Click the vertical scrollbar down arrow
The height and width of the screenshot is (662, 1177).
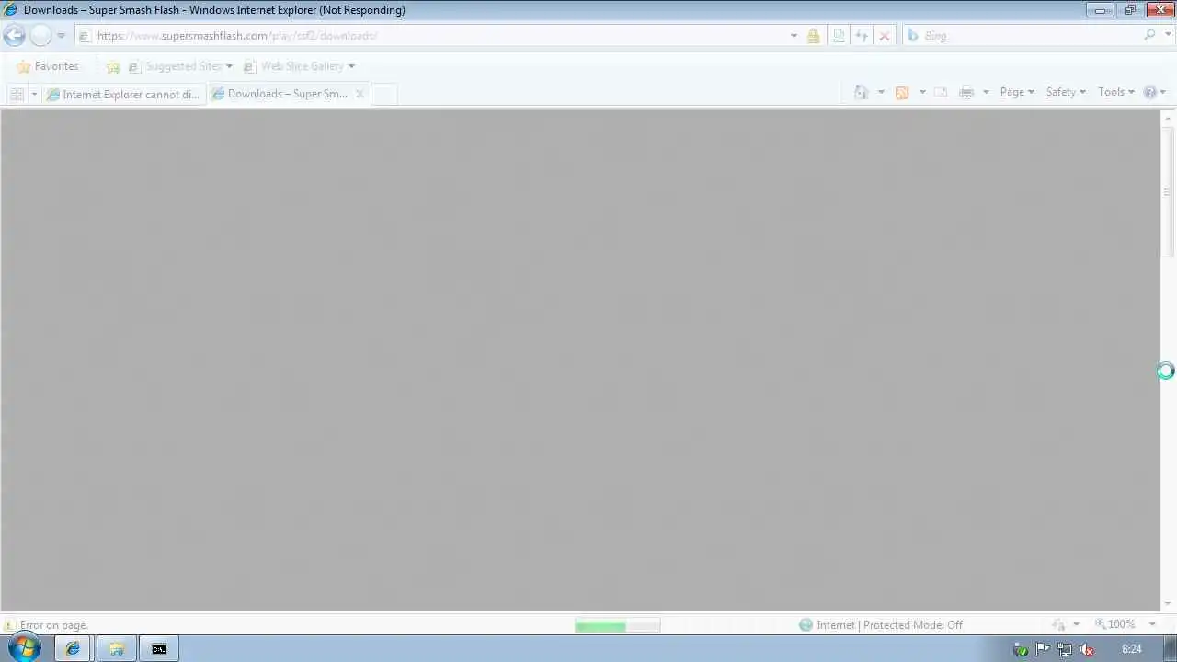[x=1168, y=603]
